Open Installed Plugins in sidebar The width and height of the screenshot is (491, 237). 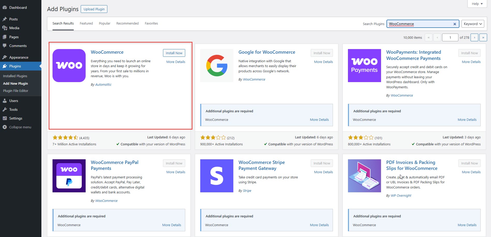(x=15, y=76)
